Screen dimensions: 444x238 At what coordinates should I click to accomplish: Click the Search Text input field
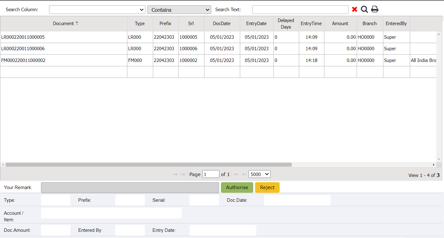[300, 10]
